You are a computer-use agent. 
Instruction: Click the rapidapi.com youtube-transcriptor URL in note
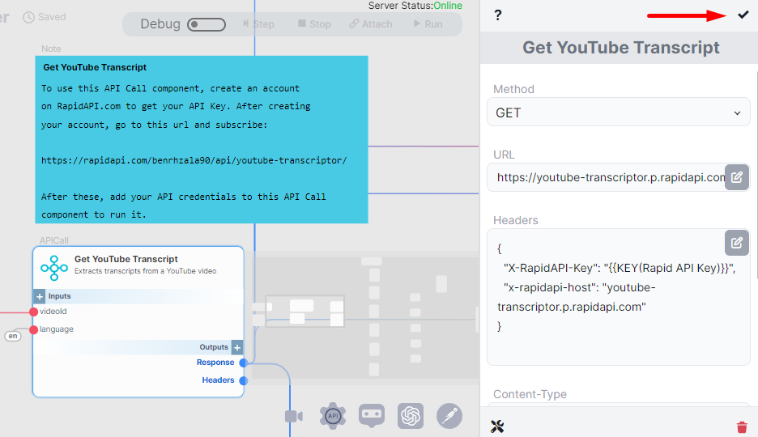(x=194, y=160)
